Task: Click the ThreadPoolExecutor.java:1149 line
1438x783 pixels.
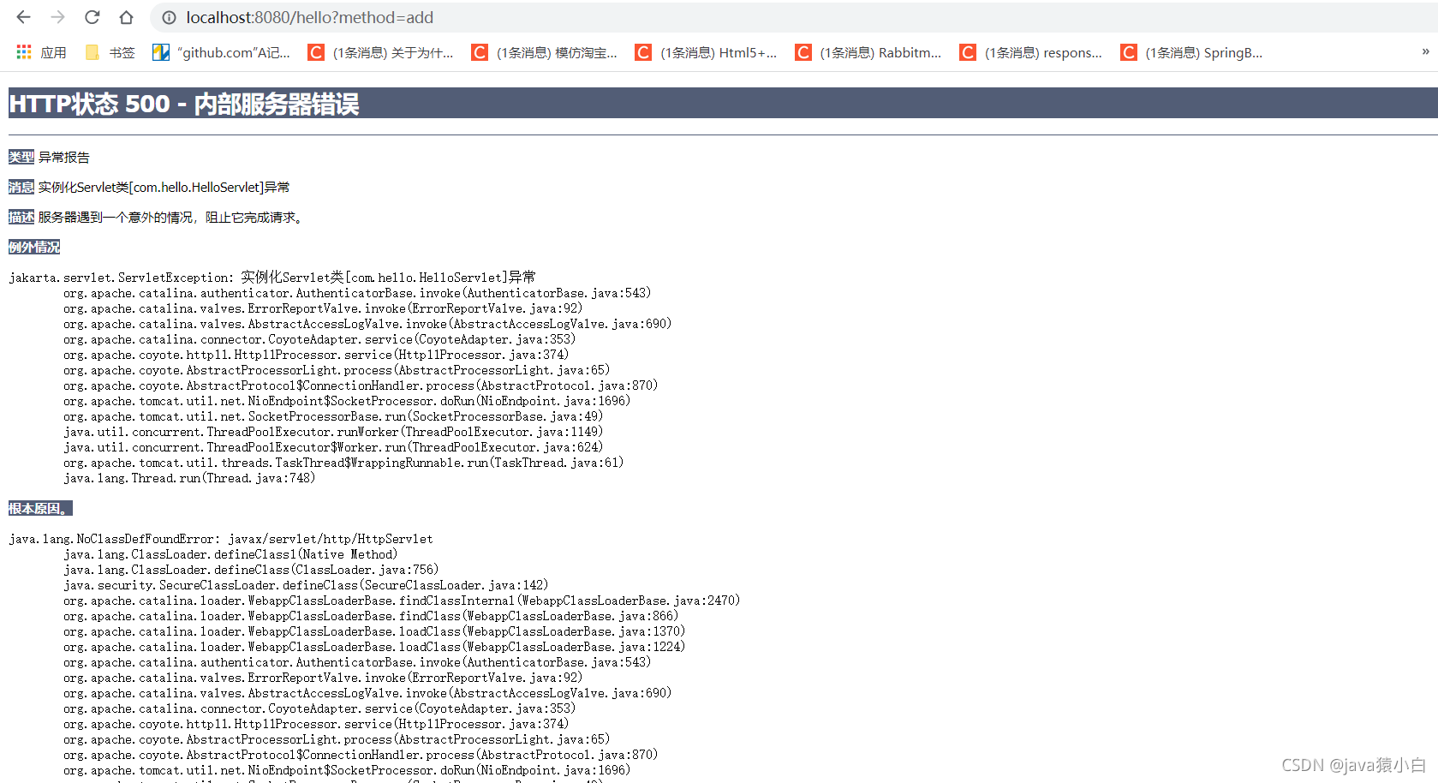Action: pyautogui.click(x=333, y=432)
